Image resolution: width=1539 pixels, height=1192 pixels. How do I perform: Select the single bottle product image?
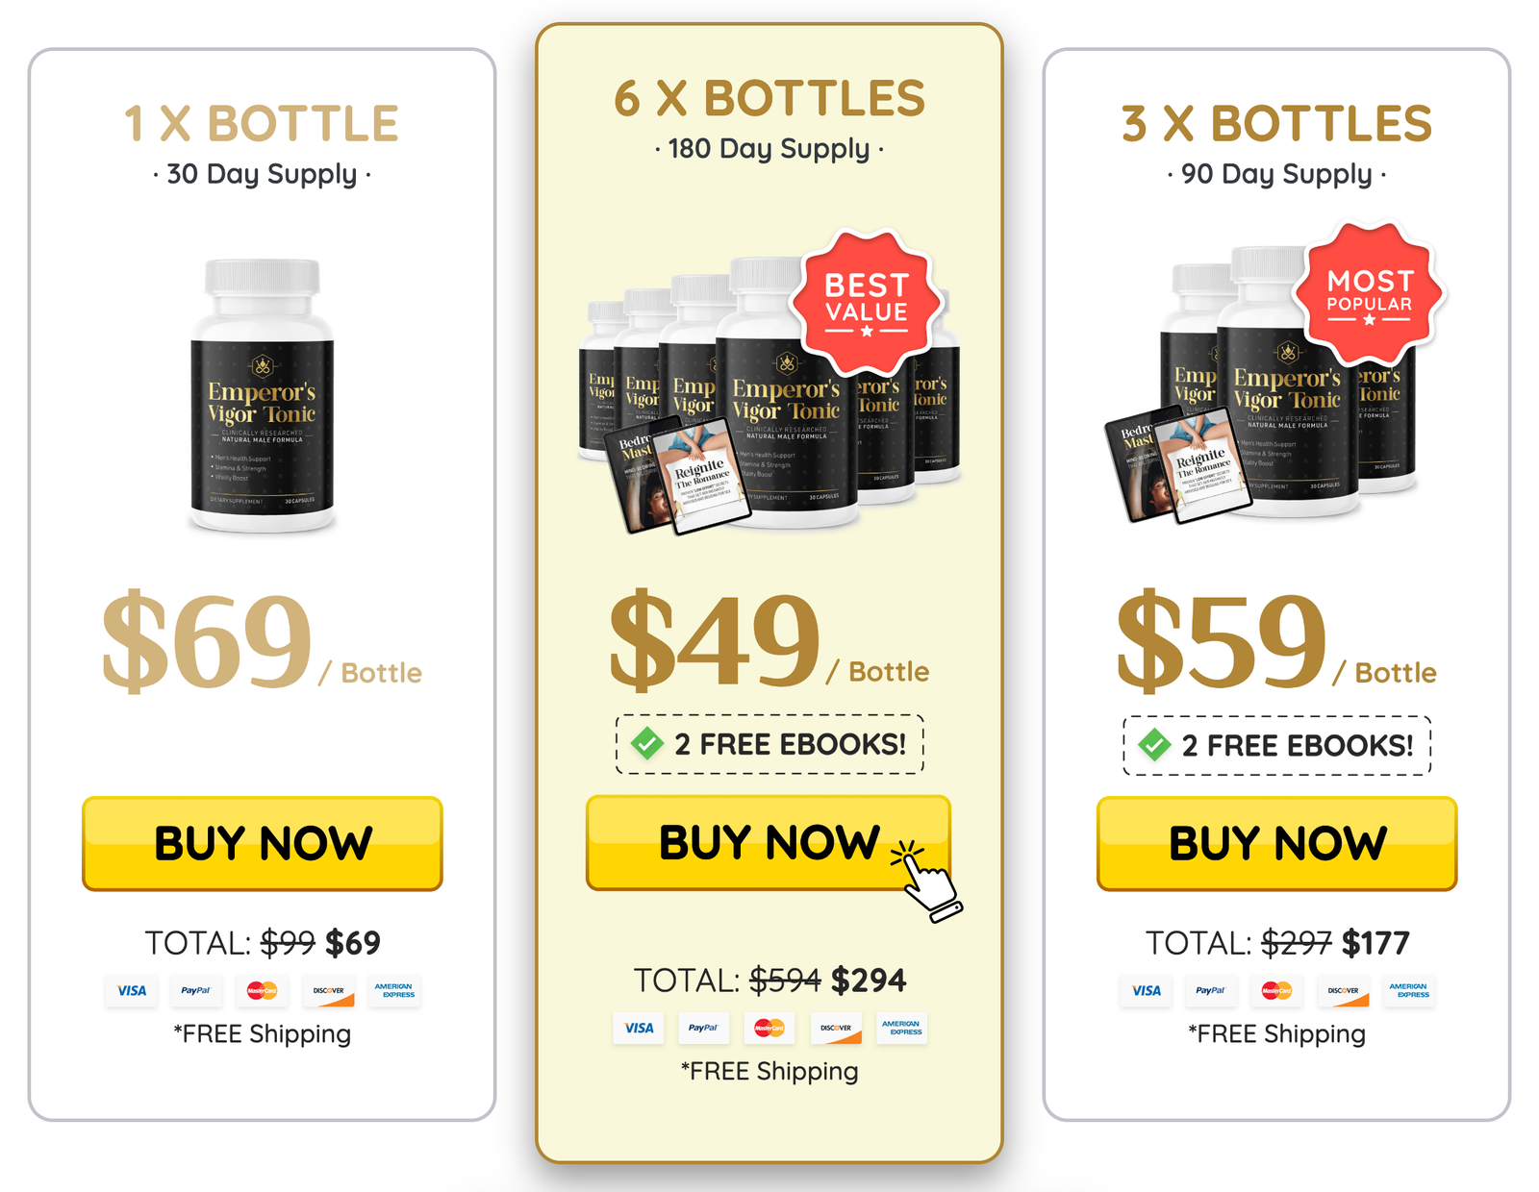(263, 395)
